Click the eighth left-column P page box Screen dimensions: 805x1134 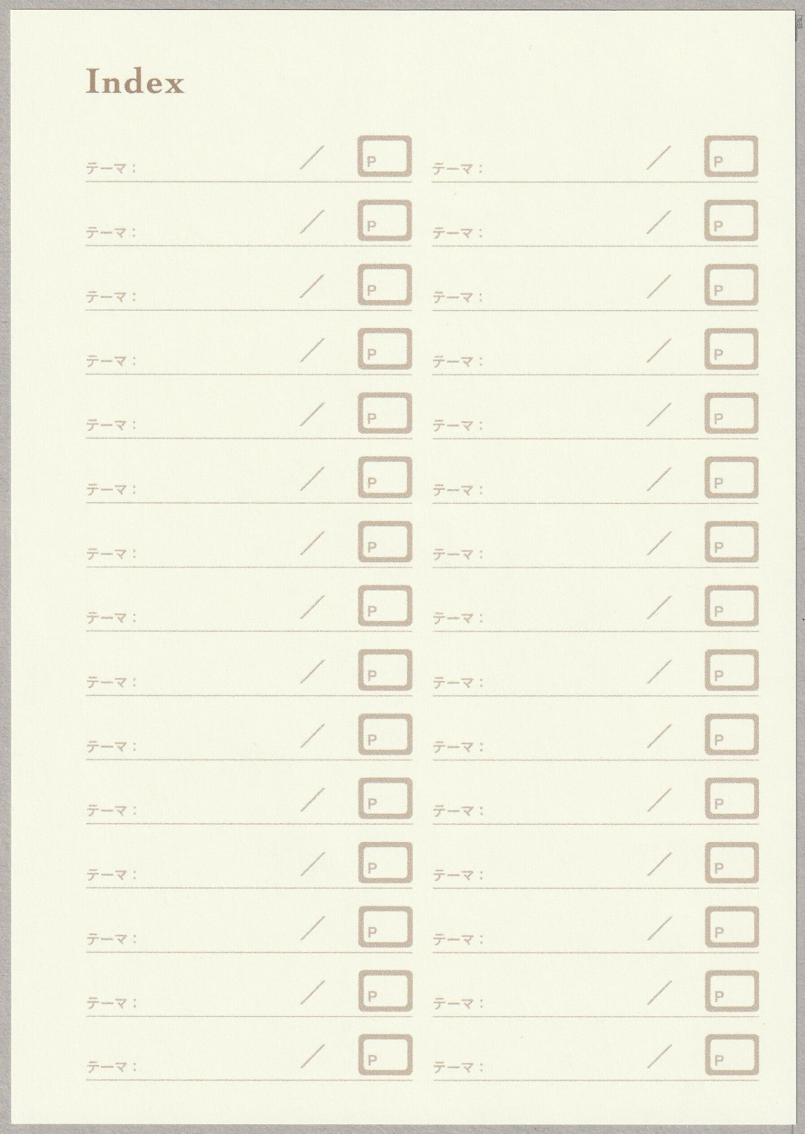pos(385,606)
